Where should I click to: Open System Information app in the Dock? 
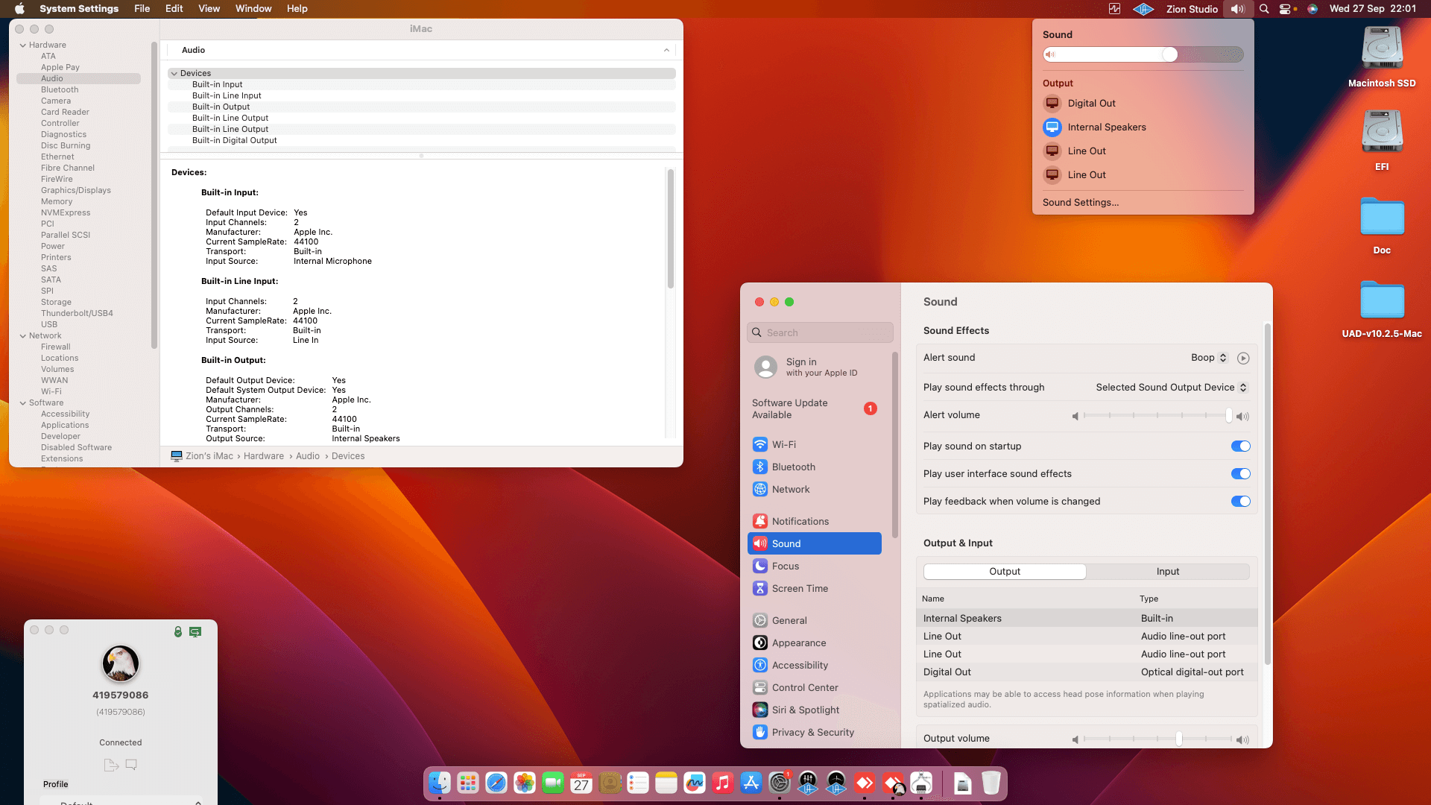point(921,783)
